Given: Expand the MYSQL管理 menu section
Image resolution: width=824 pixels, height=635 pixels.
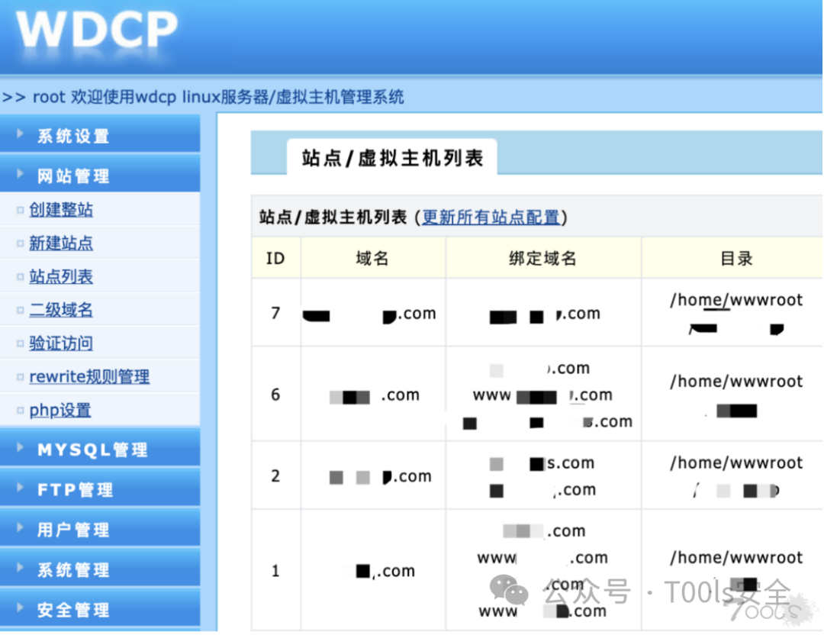Looking at the screenshot, I should pos(100,449).
